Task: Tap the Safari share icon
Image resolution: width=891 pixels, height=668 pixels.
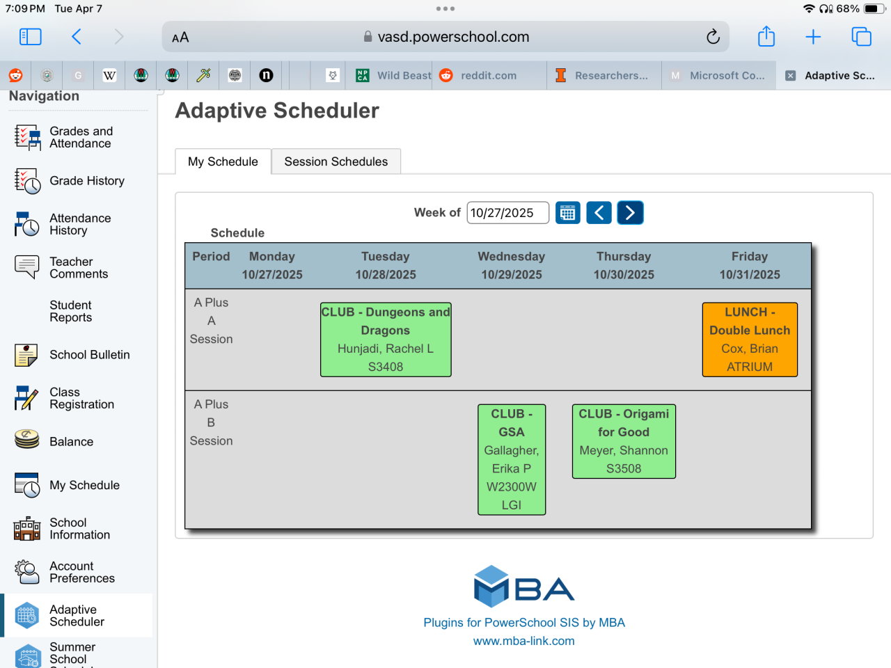Action: (766, 36)
